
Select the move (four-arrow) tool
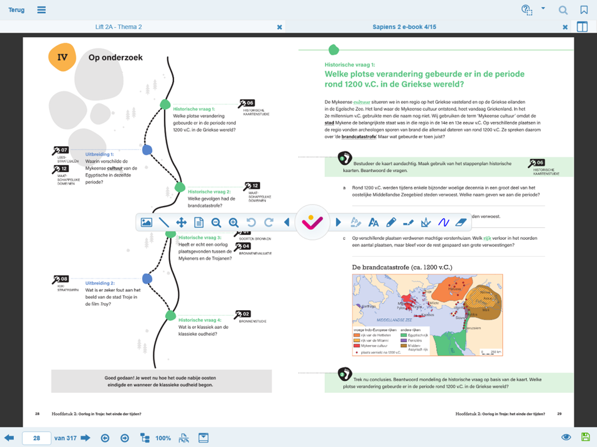tap(181, 222)
